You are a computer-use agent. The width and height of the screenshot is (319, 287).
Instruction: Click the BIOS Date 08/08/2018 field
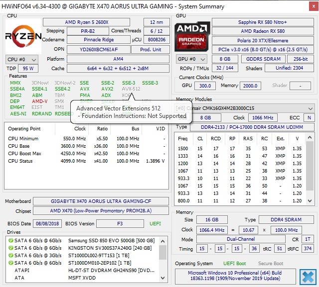pyautogui.click(x=47, y=224)
